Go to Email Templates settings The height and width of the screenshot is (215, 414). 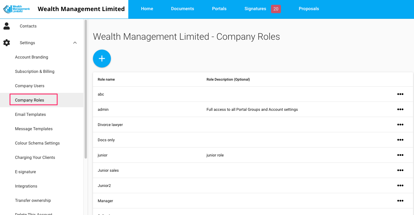(30, 114)
